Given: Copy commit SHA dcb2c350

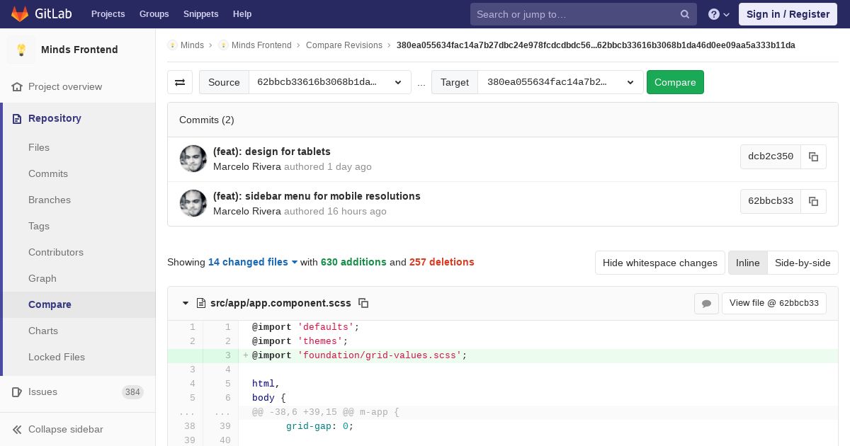Looking at the screenshot, I should pyautogui.click(x=813, y=156).
